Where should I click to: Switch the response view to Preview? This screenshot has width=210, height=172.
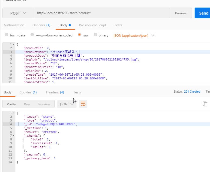[44, 104]
